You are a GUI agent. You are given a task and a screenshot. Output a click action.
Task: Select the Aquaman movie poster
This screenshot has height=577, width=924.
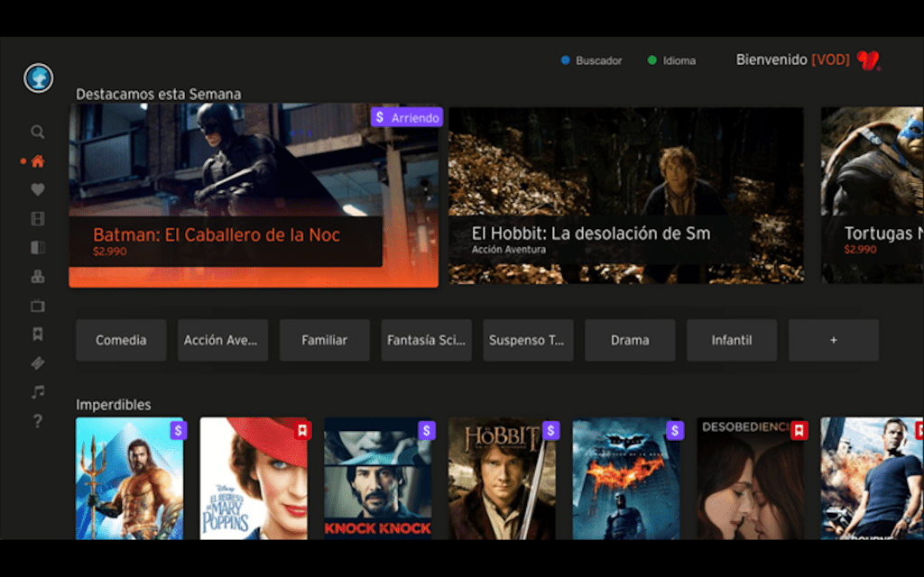coord(130,478)
